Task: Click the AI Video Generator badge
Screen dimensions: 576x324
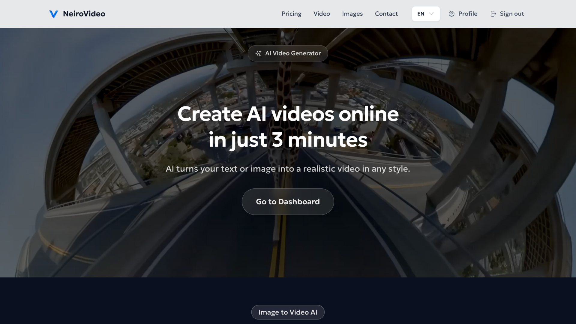Action: pos(288,53)
